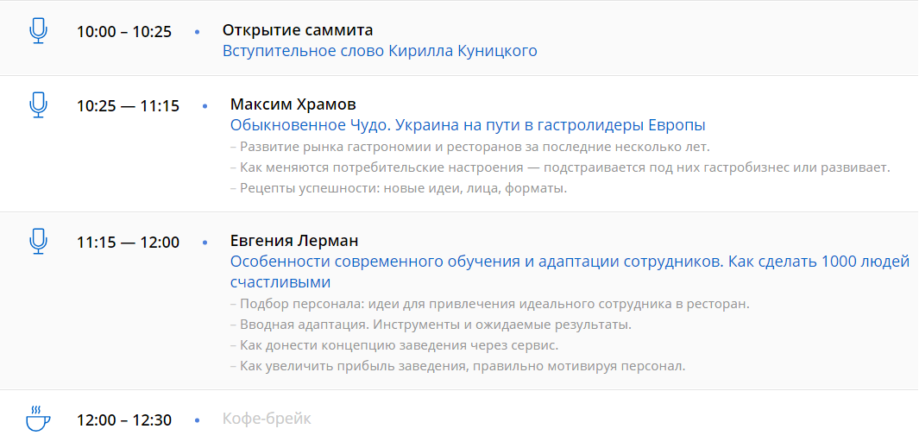The image size is (919, 448).
Task: Click speaker name Евгения Лерман
Action: click(294, 241)
